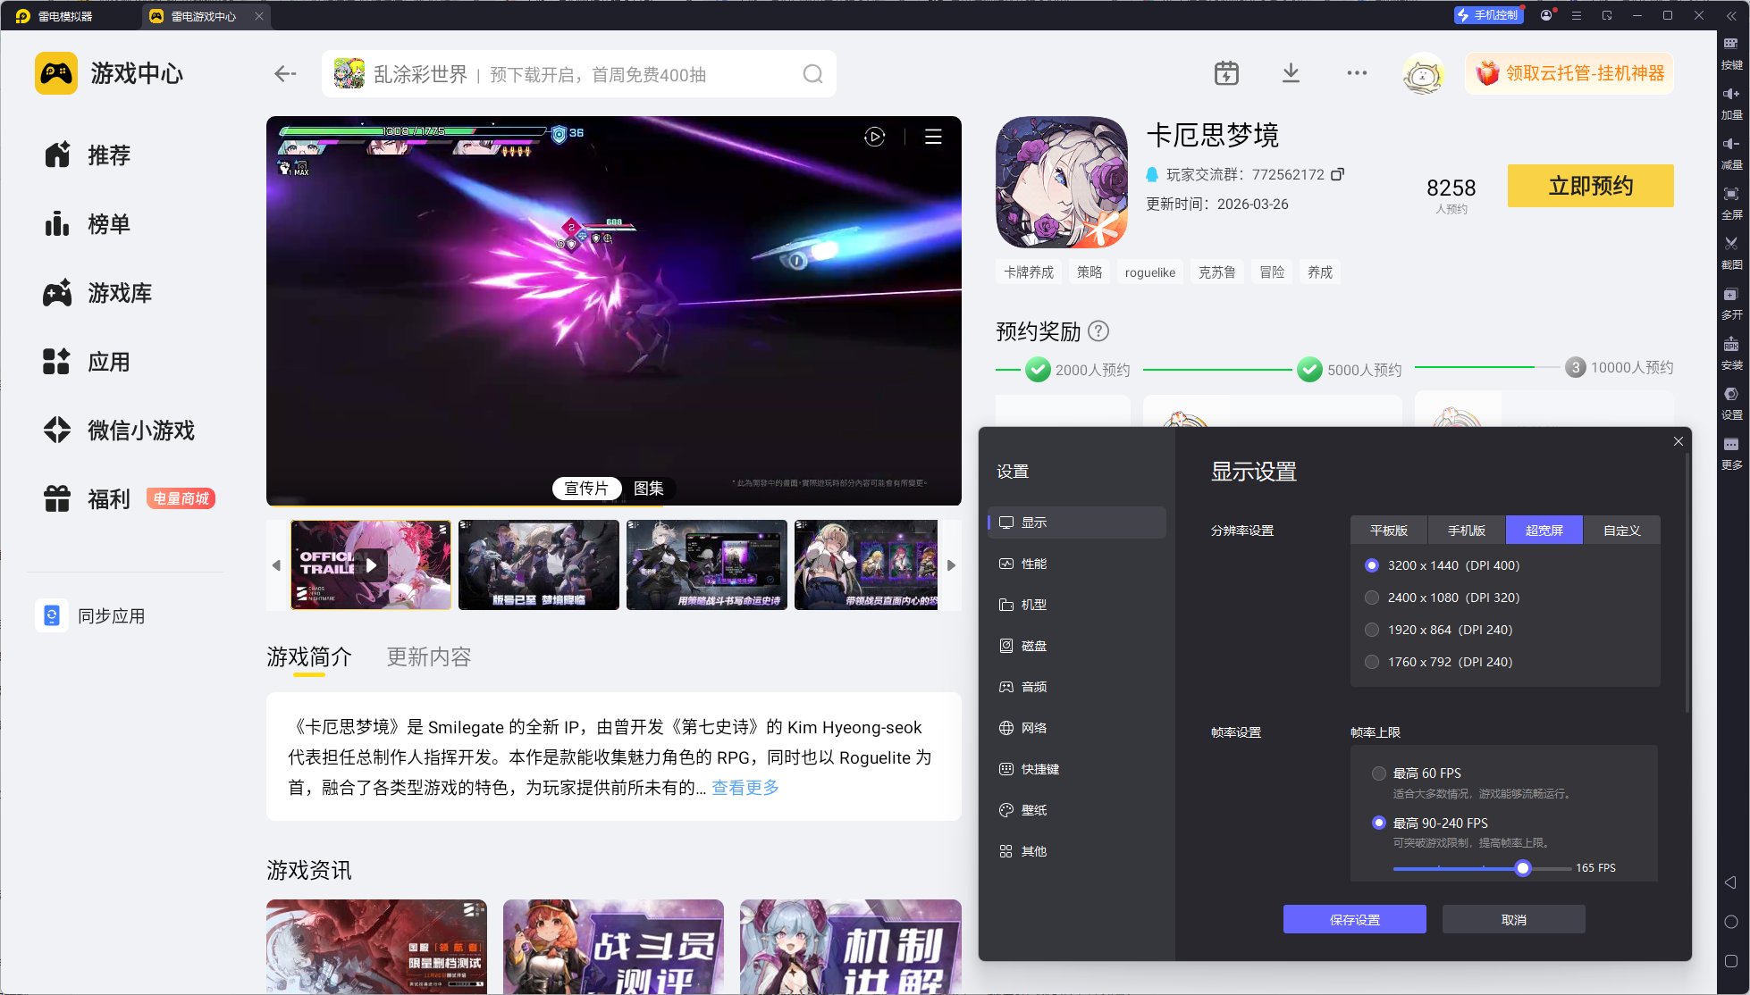This screenshot has height=995, width=1750.
Task: Open the APK install icon
Action: (1731, 351)
